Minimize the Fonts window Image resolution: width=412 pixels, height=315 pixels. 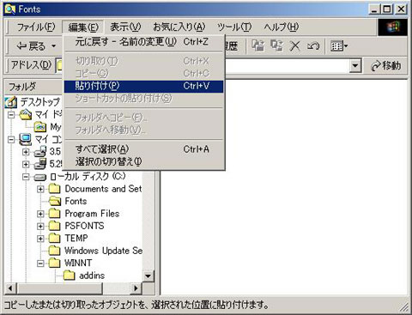374,9
